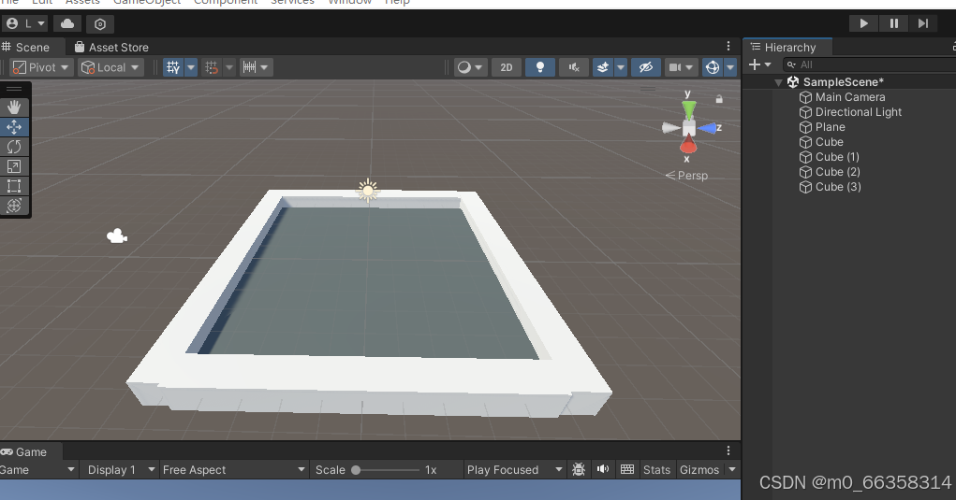Viewport: 956px width, 500px height.
Task: Open scene gizmos dropdown arrow
Action: click(730, 67)
